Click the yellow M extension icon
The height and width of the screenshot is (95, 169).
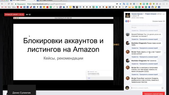tap(140, 4)
